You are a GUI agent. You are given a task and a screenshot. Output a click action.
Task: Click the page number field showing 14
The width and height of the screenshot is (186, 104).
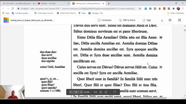[76, 92]
